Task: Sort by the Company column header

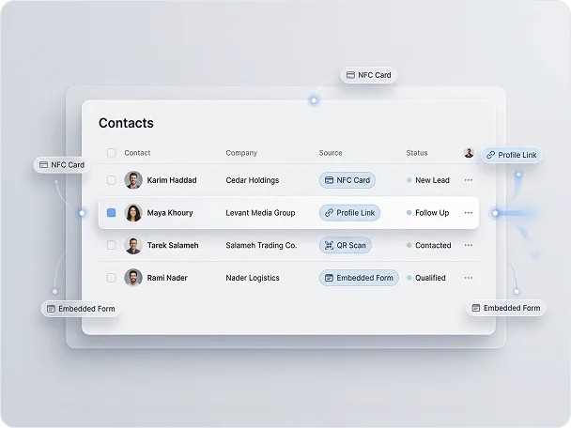Action: [241, 153]
